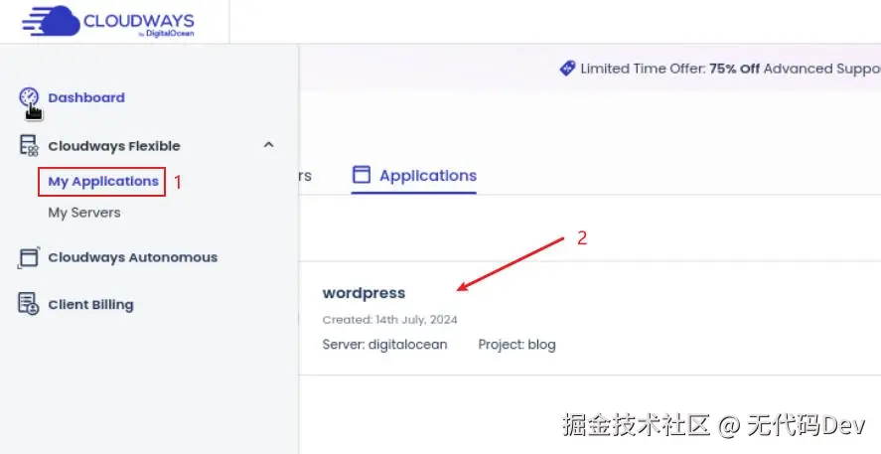Viewport: 881px width, 454px height.
Task: Open My Applications in the sidebar
Action: click(103, 182)
